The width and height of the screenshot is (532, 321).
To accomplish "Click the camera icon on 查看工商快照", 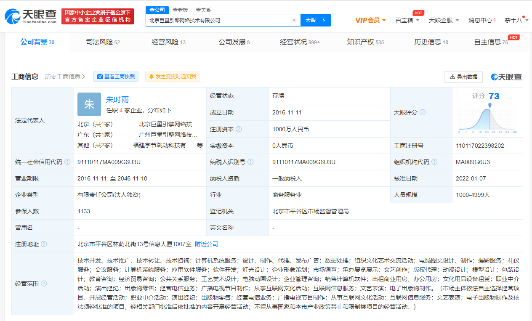I will (100, 77).
